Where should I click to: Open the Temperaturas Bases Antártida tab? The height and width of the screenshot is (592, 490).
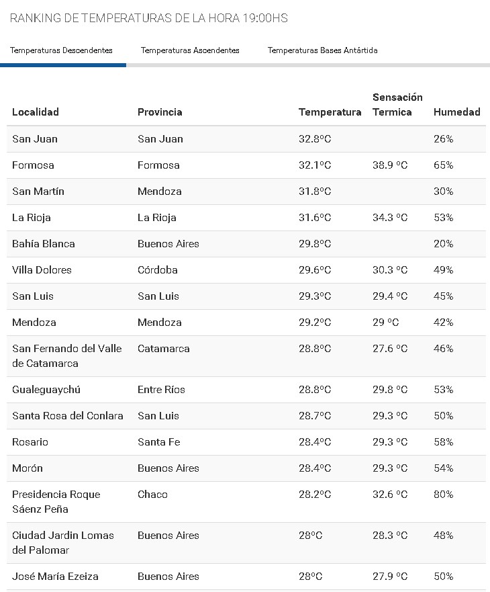tap(322, 50)
